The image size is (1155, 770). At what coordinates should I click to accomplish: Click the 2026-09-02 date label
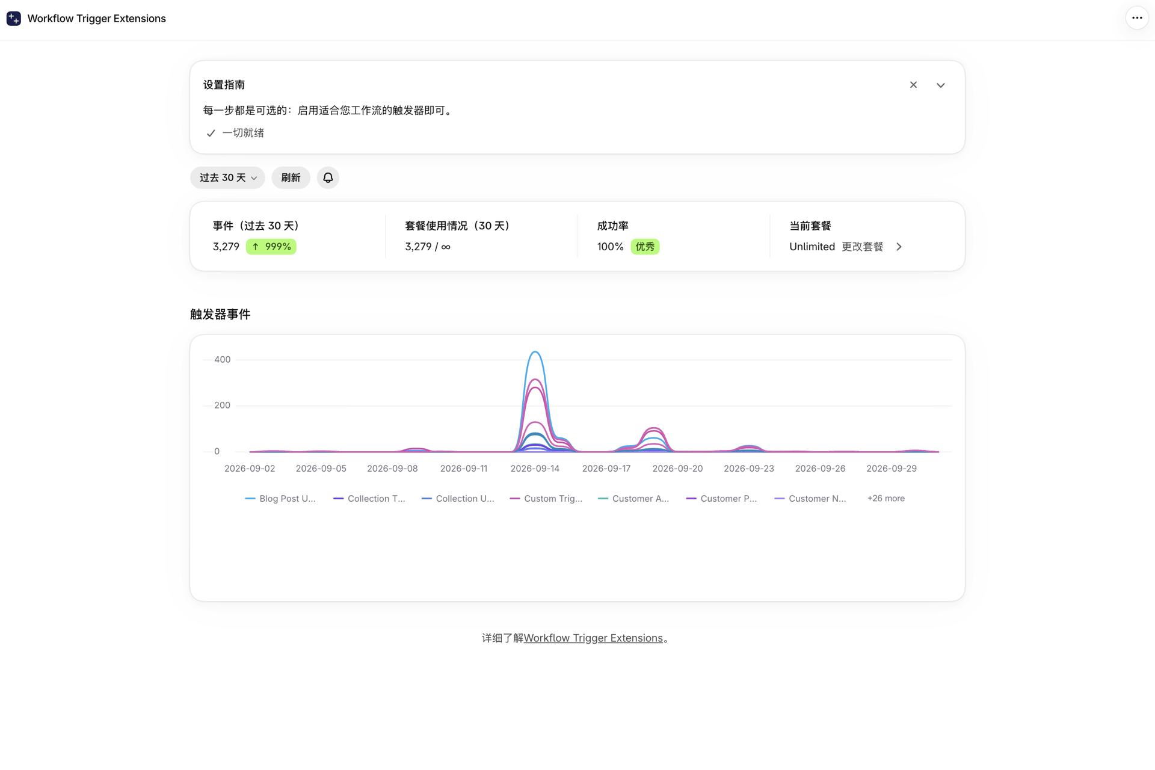coord(250,469)
